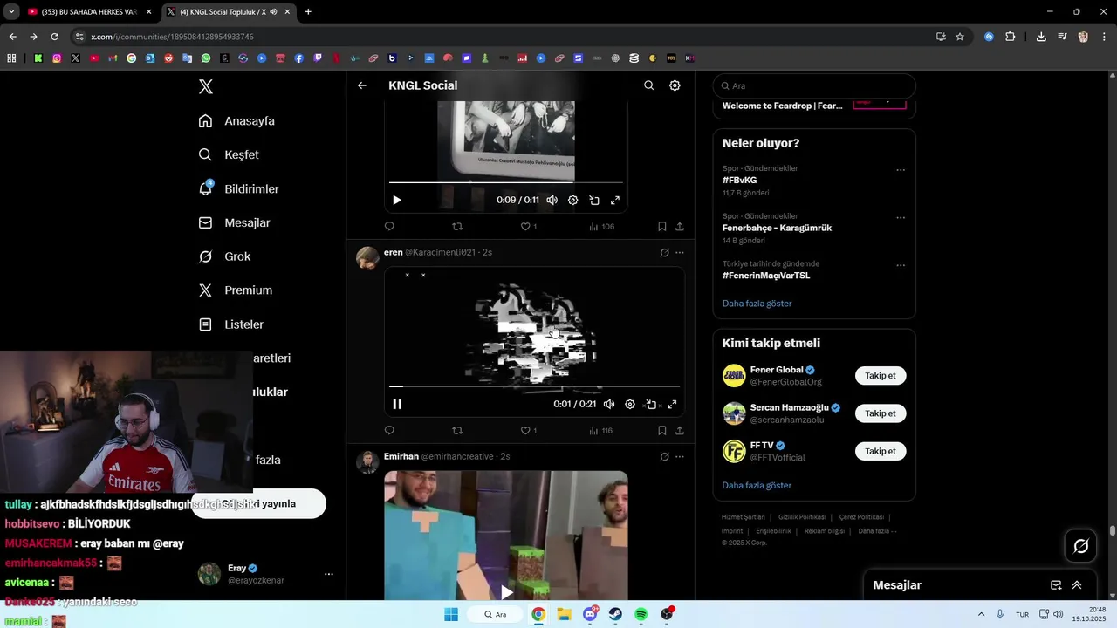Expand eren's video to fullscreen
1117x628 pixels.
pyautogui.click(x=672, y=404)
